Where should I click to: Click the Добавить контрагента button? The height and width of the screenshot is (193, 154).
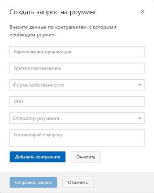[x=38, y=157]
